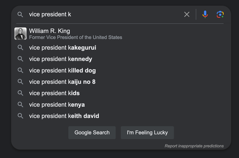Select suggestion "vice president kakegurui"
The image size is (239, 158).
coord(62,48)
